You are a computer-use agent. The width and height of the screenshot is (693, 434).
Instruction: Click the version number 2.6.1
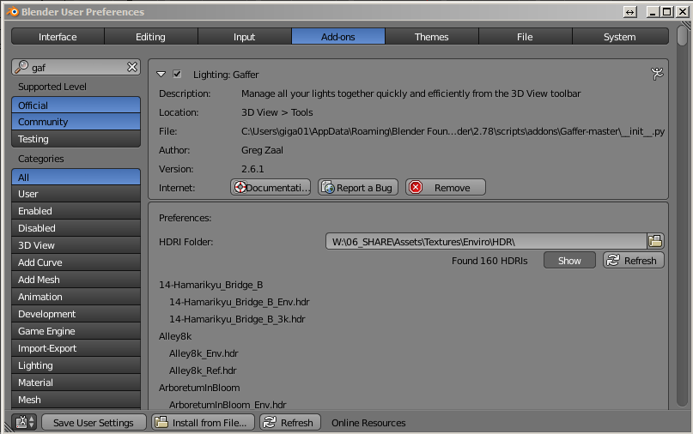pyautogui.click(x=252, y=169)
